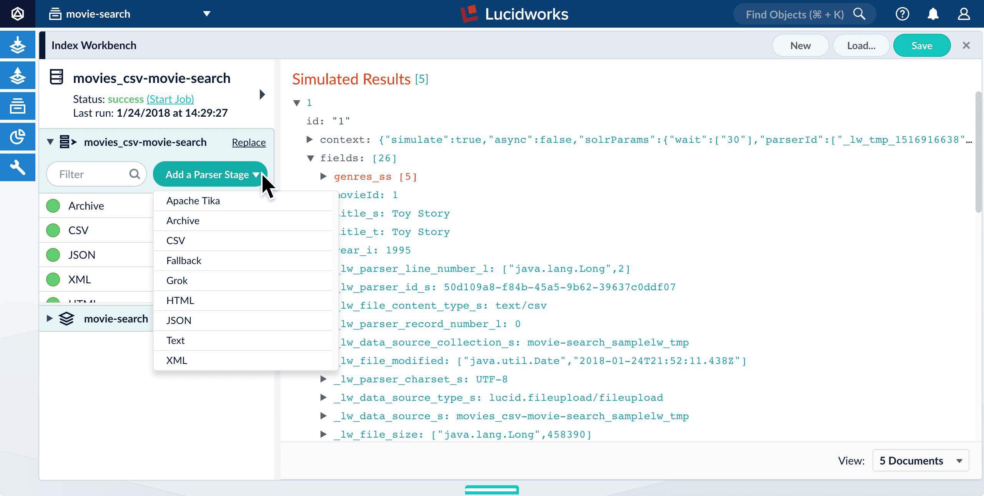Viewport: 984px width, 496px height.
Task: Click the Load... button
Action: (861, 45)
